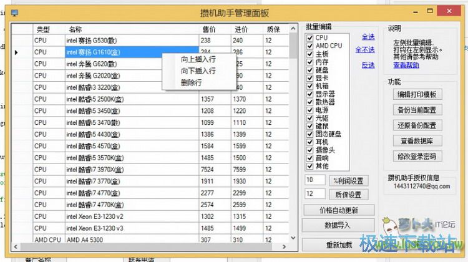
Task: Select the cell intel 赛扬 G530(散)
Action: click(132, 41)
